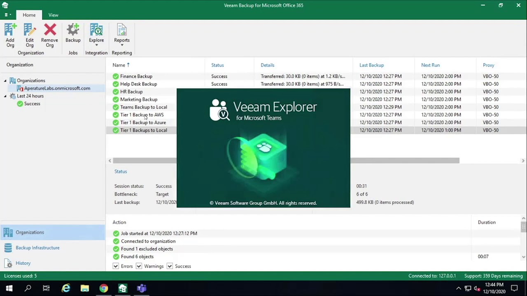Click the Backup Infrastructure database icon

[x=8, y=248]
